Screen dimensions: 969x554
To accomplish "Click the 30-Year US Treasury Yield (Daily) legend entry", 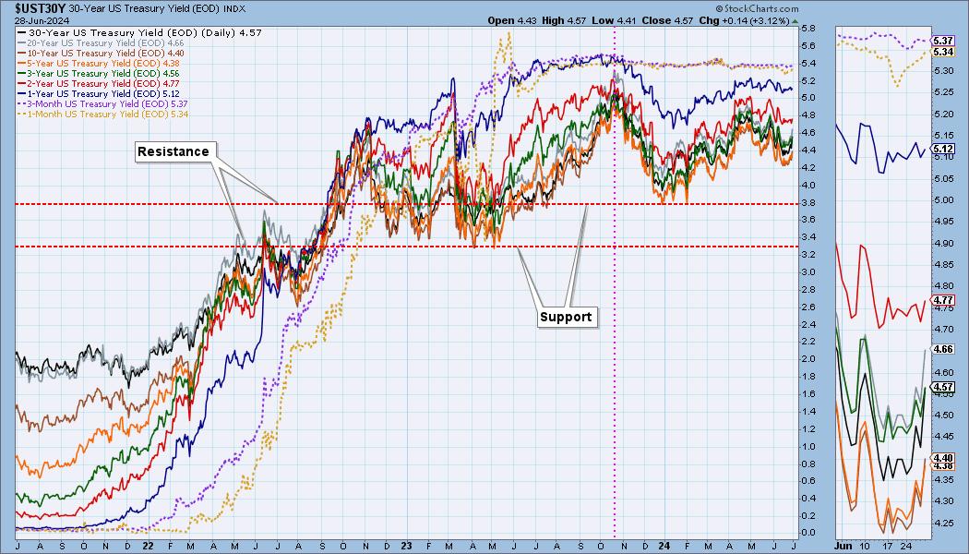I will (x=145, y=32).
